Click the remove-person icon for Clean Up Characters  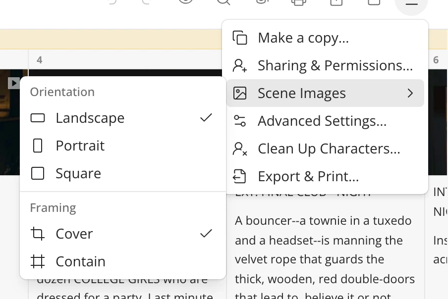240,149
